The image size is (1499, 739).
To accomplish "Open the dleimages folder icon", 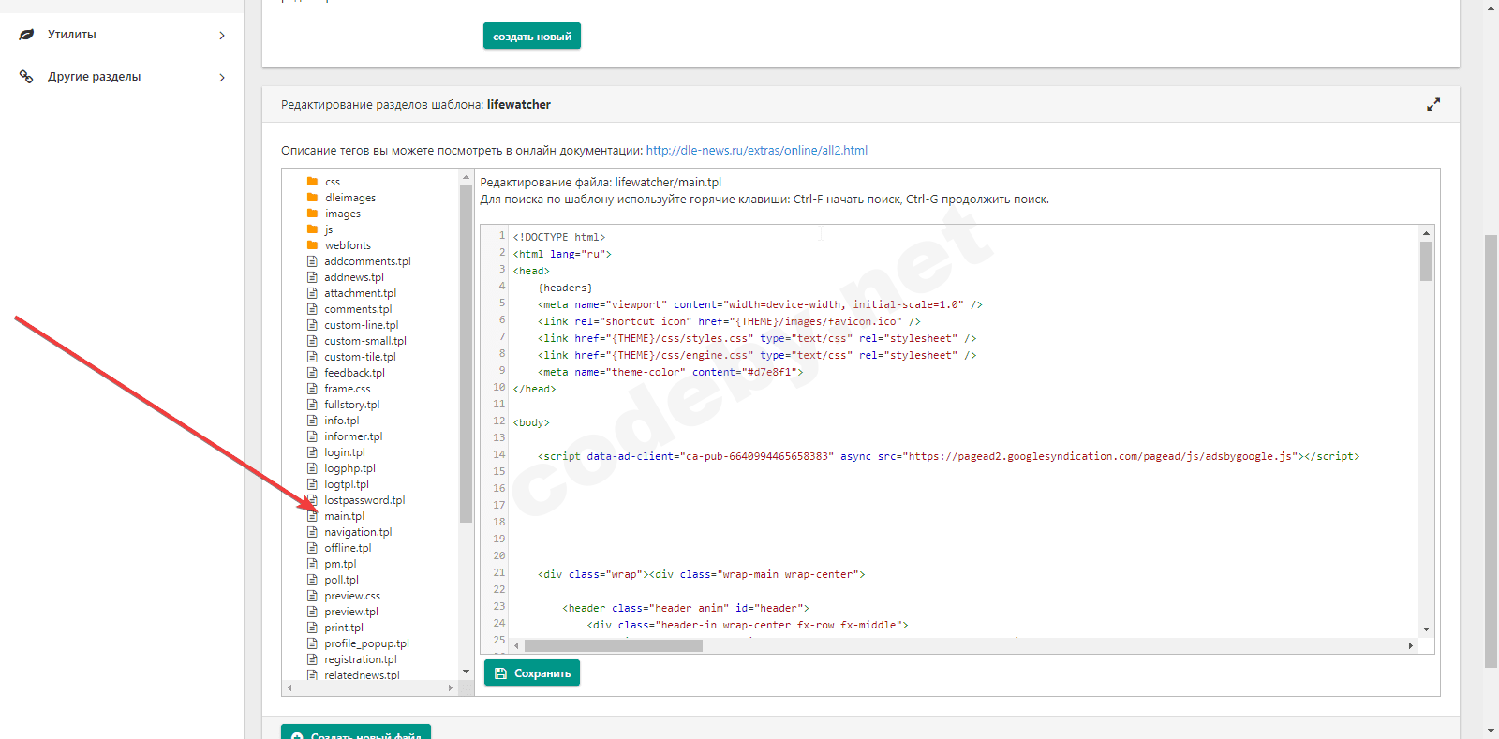I will [312, 198].
